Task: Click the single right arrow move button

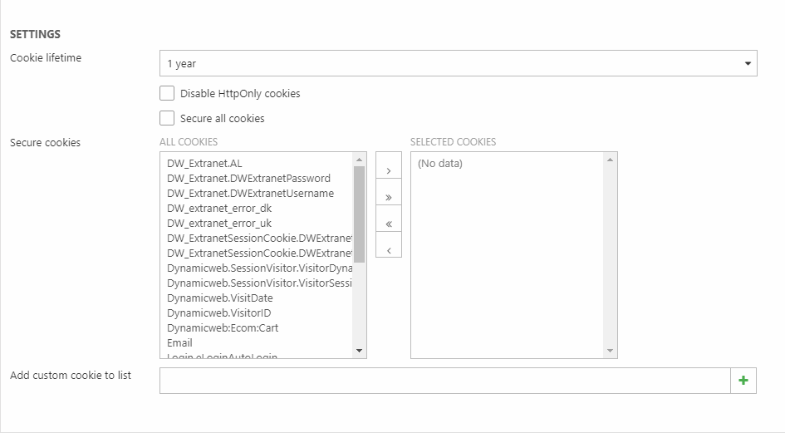Action: (x=388, y=170)
